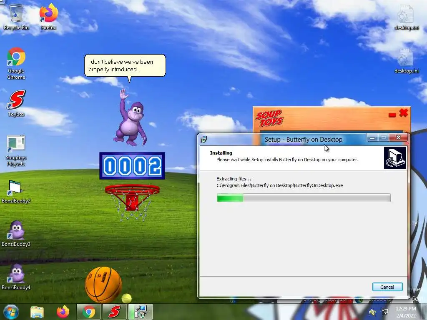
Task: Launch Firefox from the desktop shortcut
Action: click(48, 17)
